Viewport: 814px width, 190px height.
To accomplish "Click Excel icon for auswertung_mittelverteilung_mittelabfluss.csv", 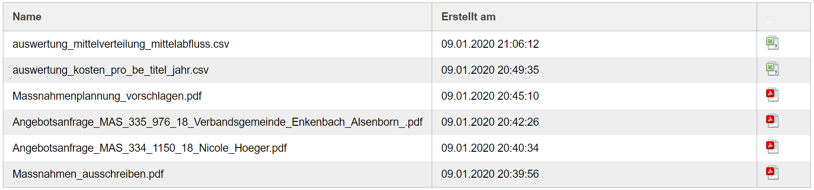I will click(772, 43).
